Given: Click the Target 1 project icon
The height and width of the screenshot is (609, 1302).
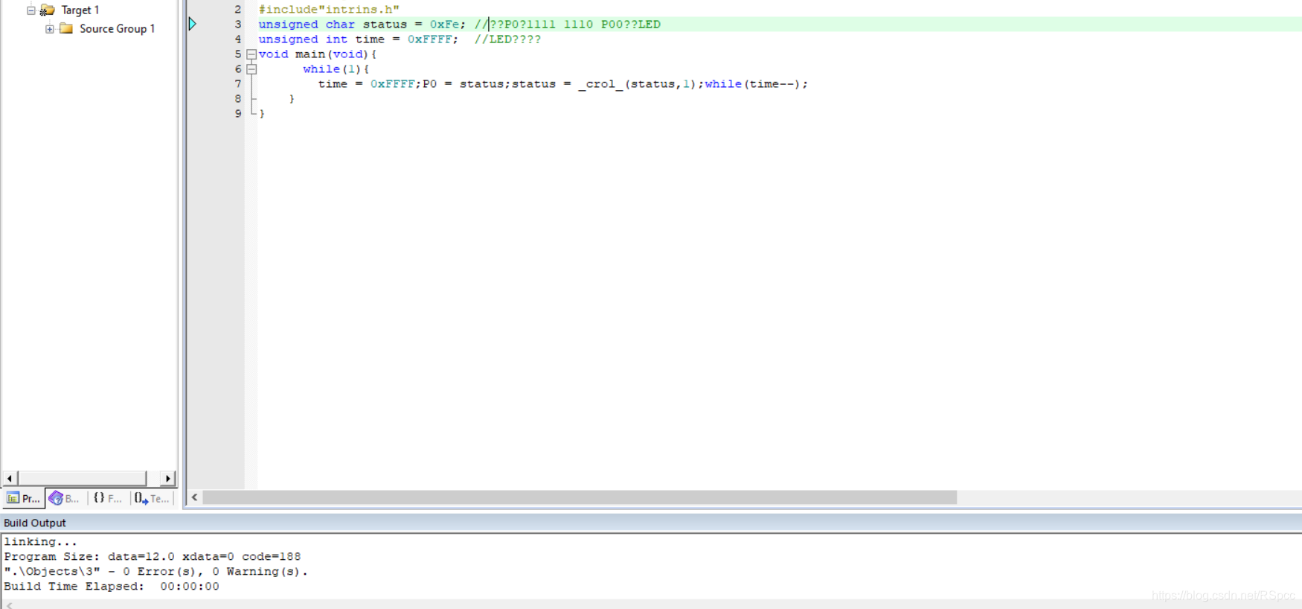Looking at the screenshot, I should pos(48,10).
